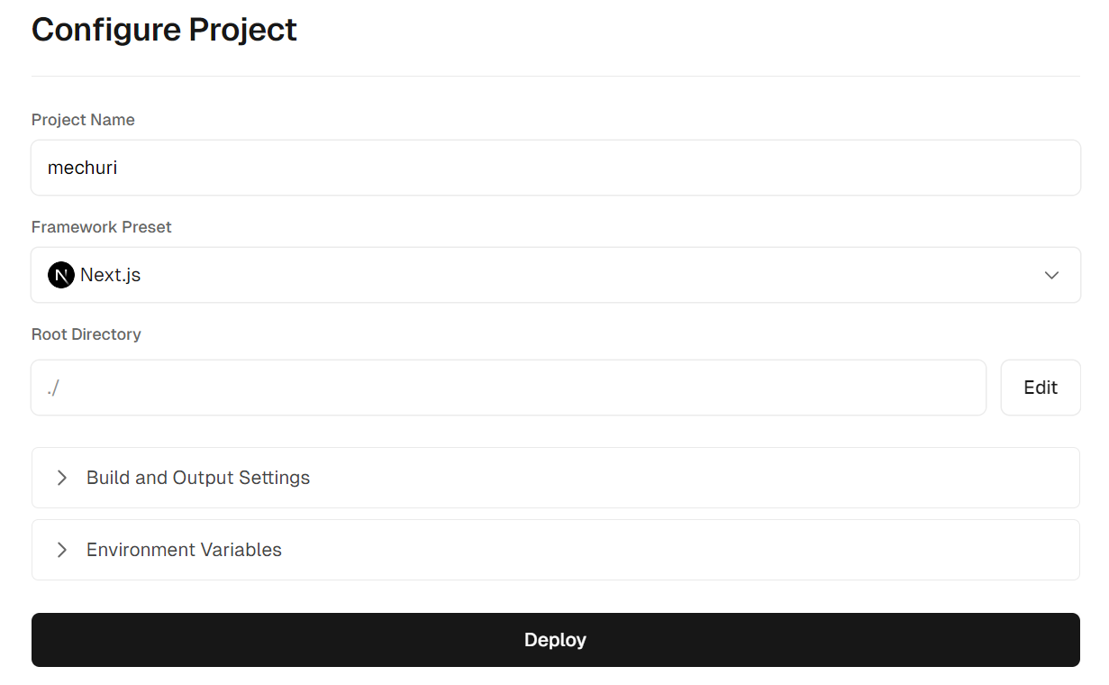Click empty area of Environment Variables row
The height and width of the screenshot is (685, 1109).
(x=685, y=550)
